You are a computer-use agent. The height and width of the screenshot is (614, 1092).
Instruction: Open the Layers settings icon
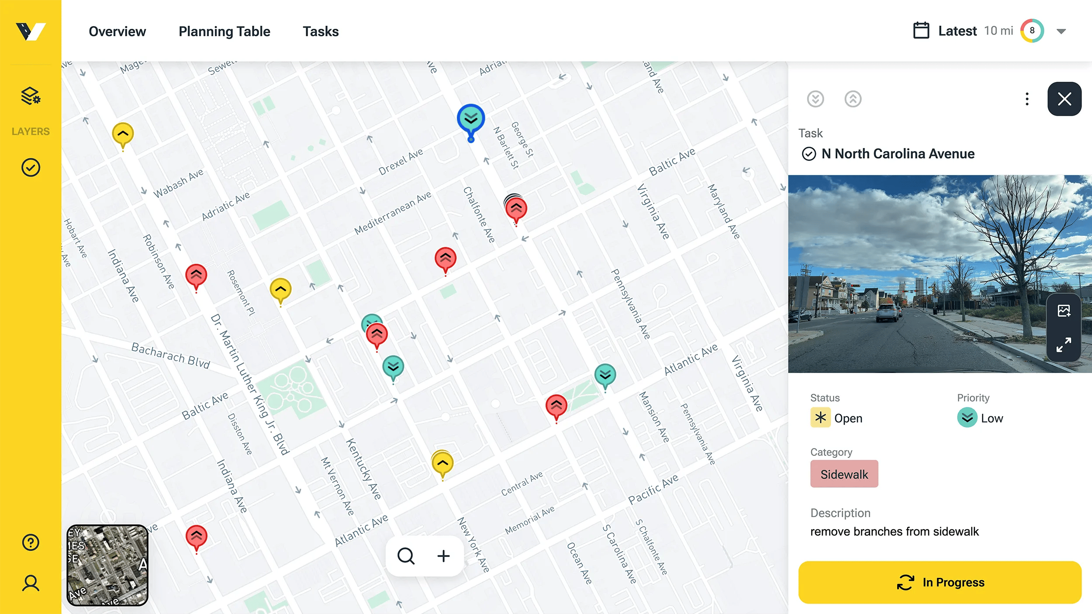point(31,97)
